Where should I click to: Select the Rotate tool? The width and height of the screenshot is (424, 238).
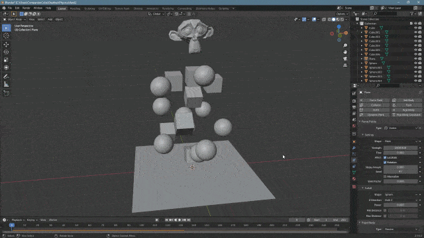(6, 52)
